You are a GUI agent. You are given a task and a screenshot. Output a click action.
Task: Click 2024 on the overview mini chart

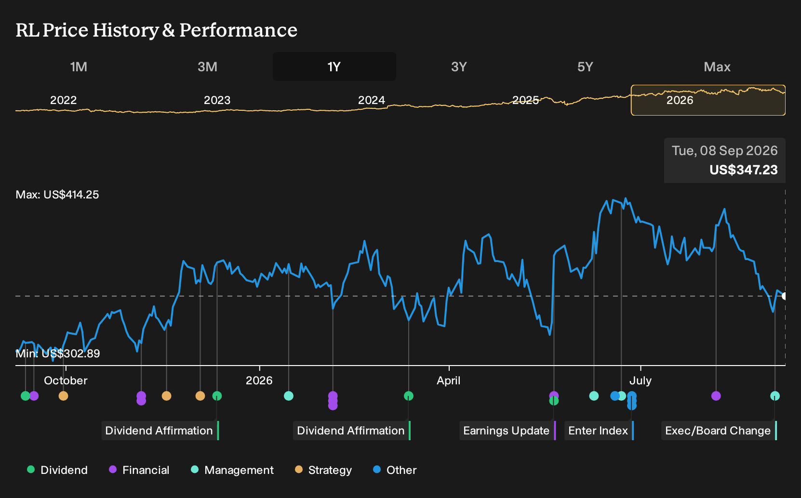372,100
